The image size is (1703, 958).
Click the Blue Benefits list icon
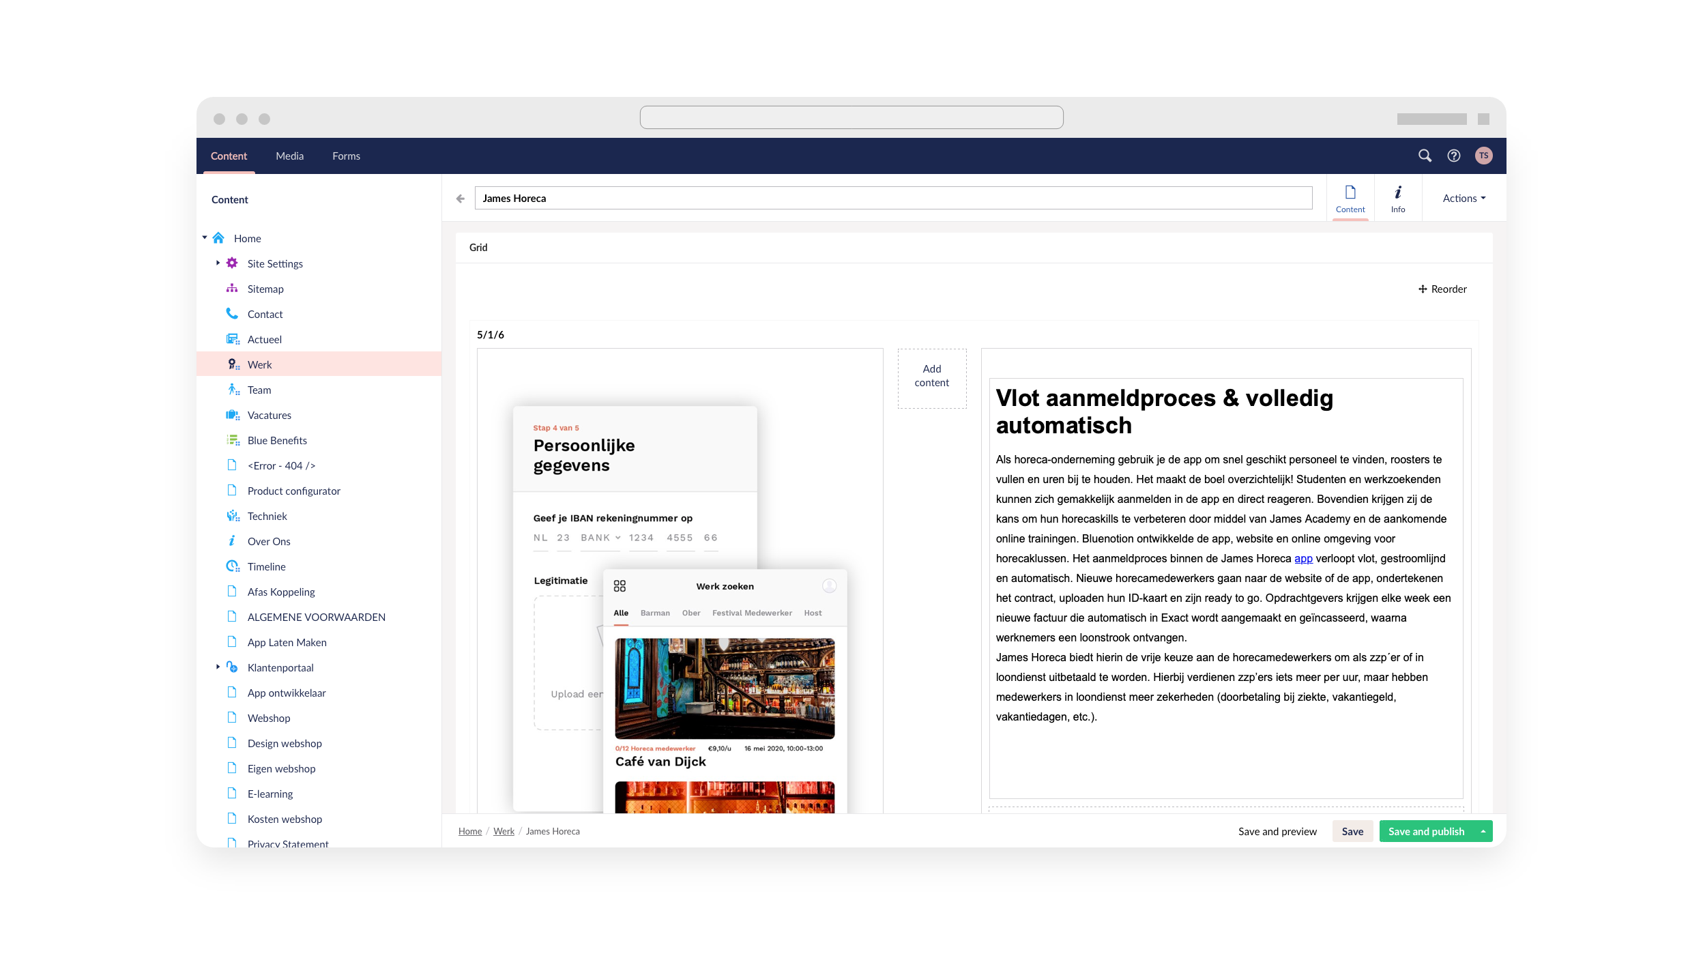[233, 440]
